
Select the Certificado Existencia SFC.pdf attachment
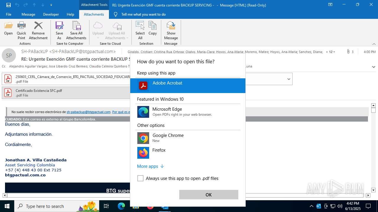pyautogui.click(x=66, y=93)
